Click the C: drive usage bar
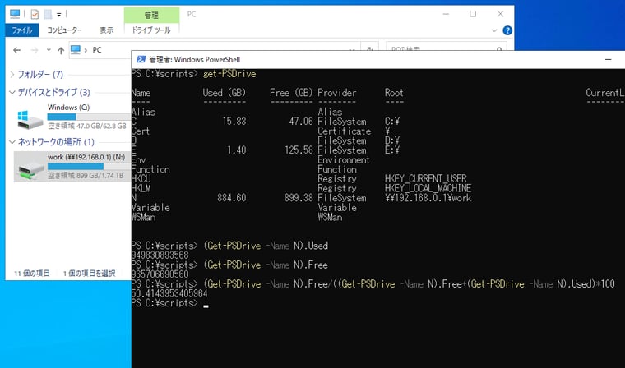Image resolution: width=625 pixels, height=368 pixels. 89,117
